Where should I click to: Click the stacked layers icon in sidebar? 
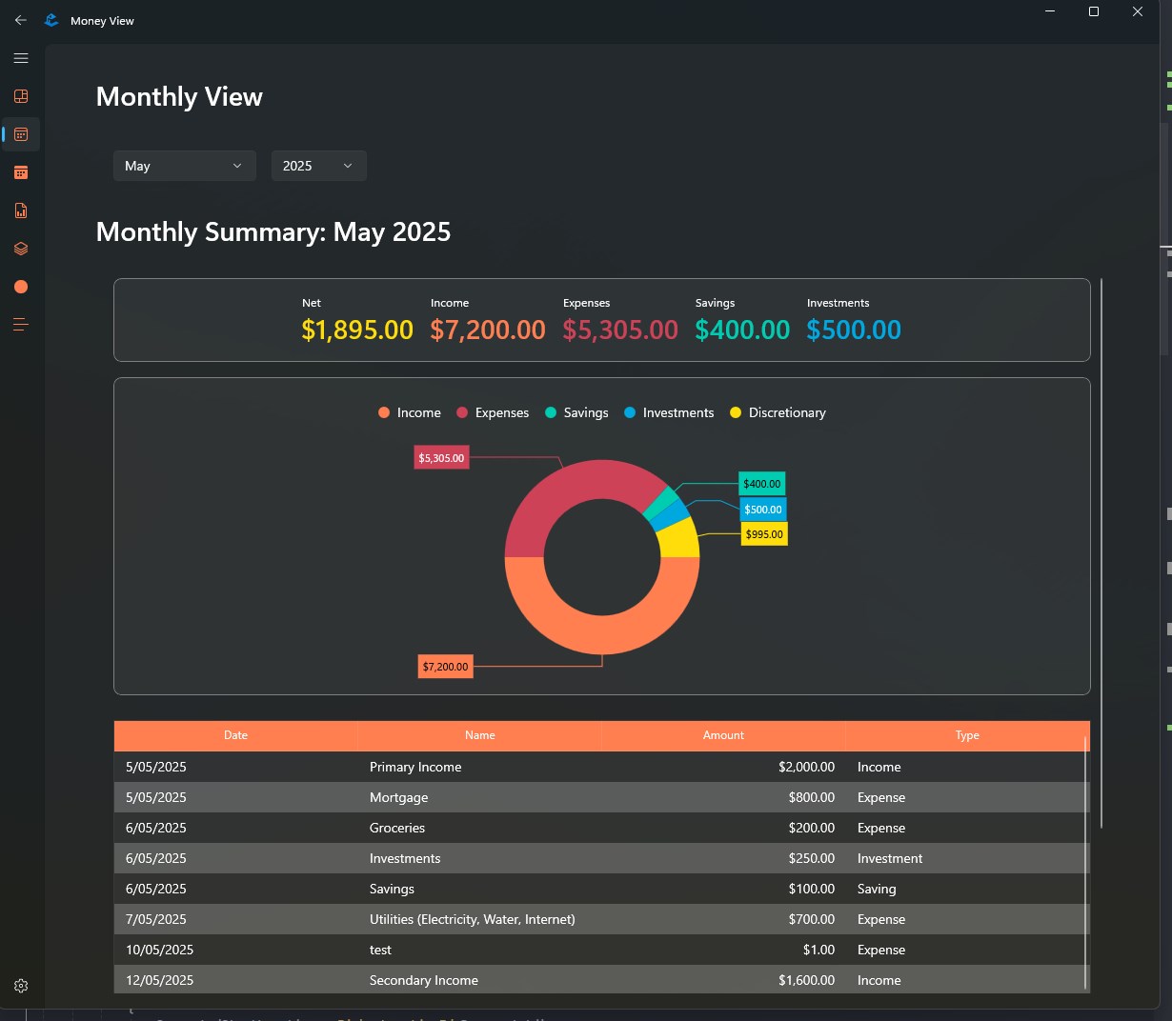[21, 249]
